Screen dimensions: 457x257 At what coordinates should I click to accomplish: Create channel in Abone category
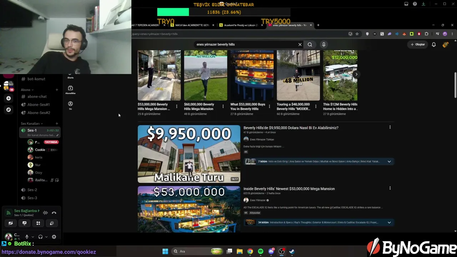point(57,90)
